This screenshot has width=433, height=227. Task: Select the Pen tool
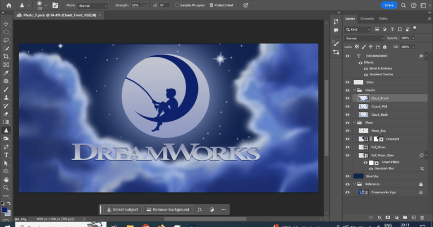pos(6,147)
